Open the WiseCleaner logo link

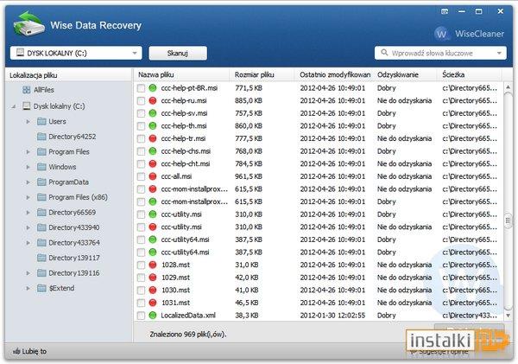(469, 34)
